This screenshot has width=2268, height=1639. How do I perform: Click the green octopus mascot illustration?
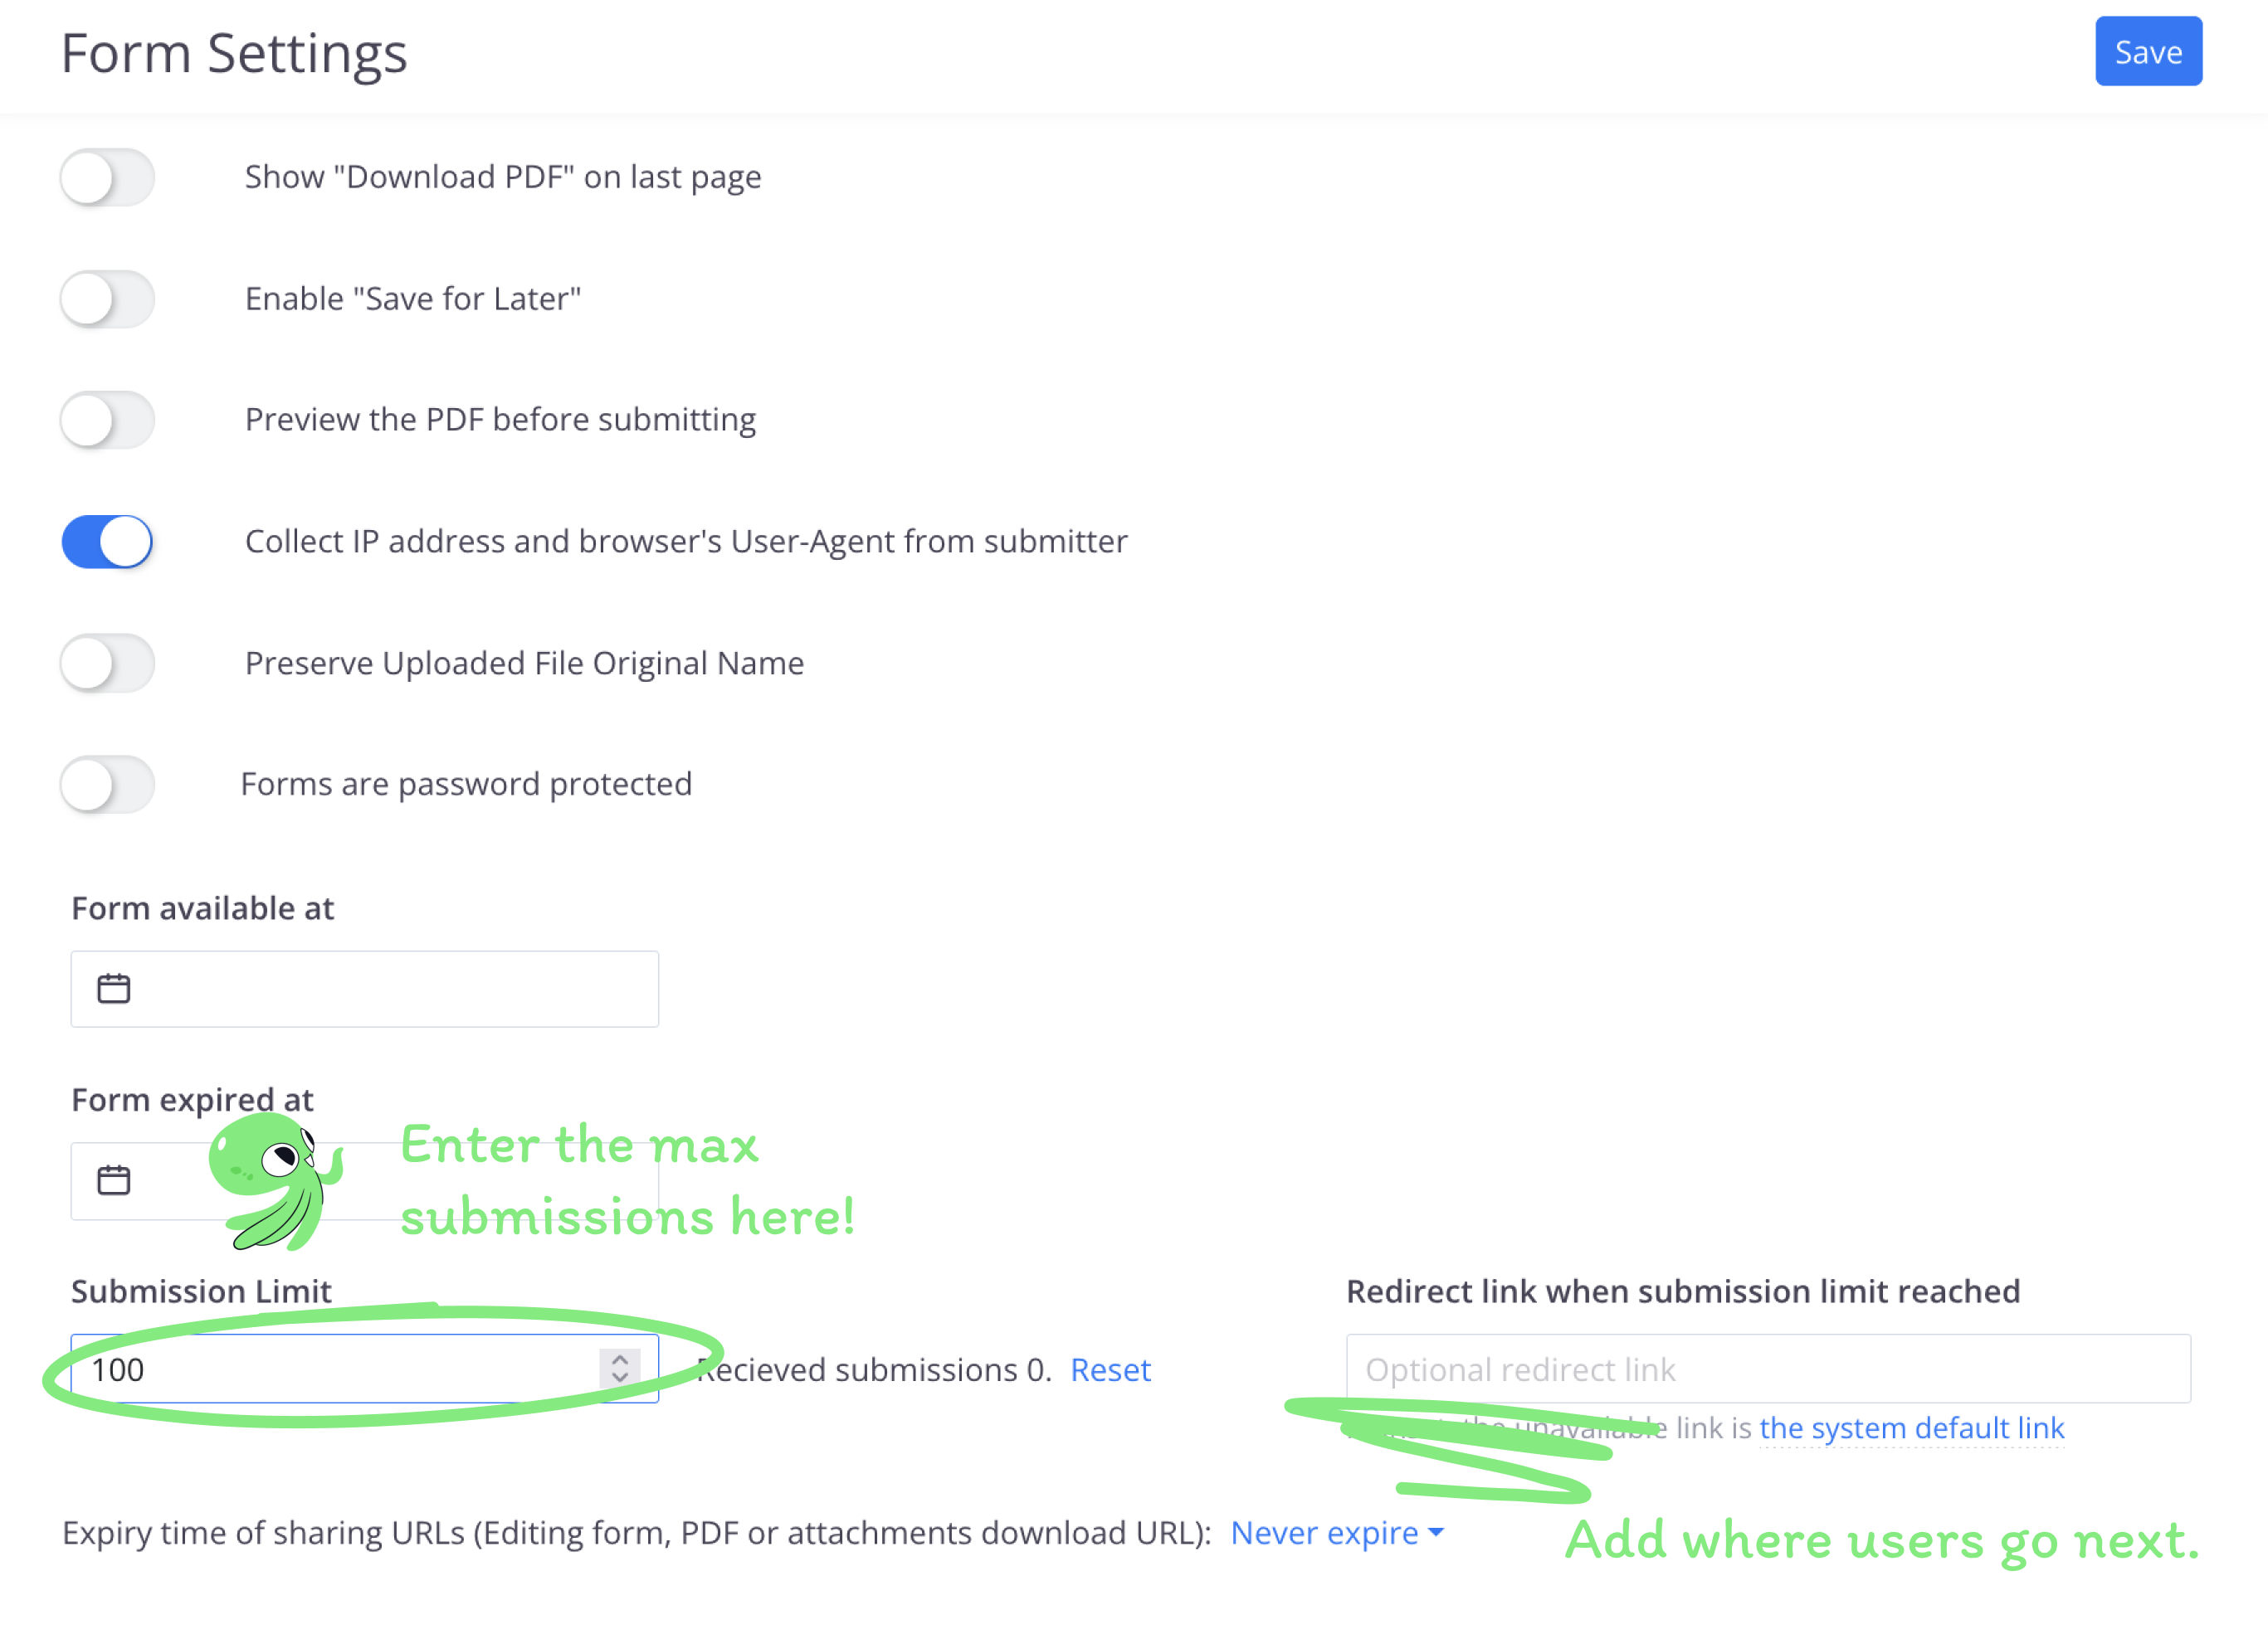point(273,1179)
